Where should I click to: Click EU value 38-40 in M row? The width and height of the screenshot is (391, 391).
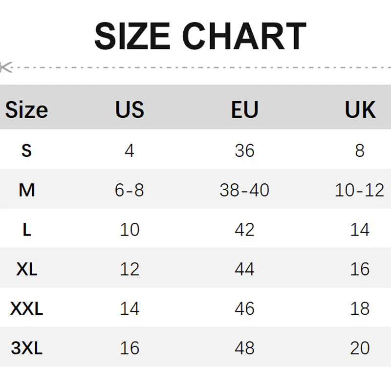(244, 190)
